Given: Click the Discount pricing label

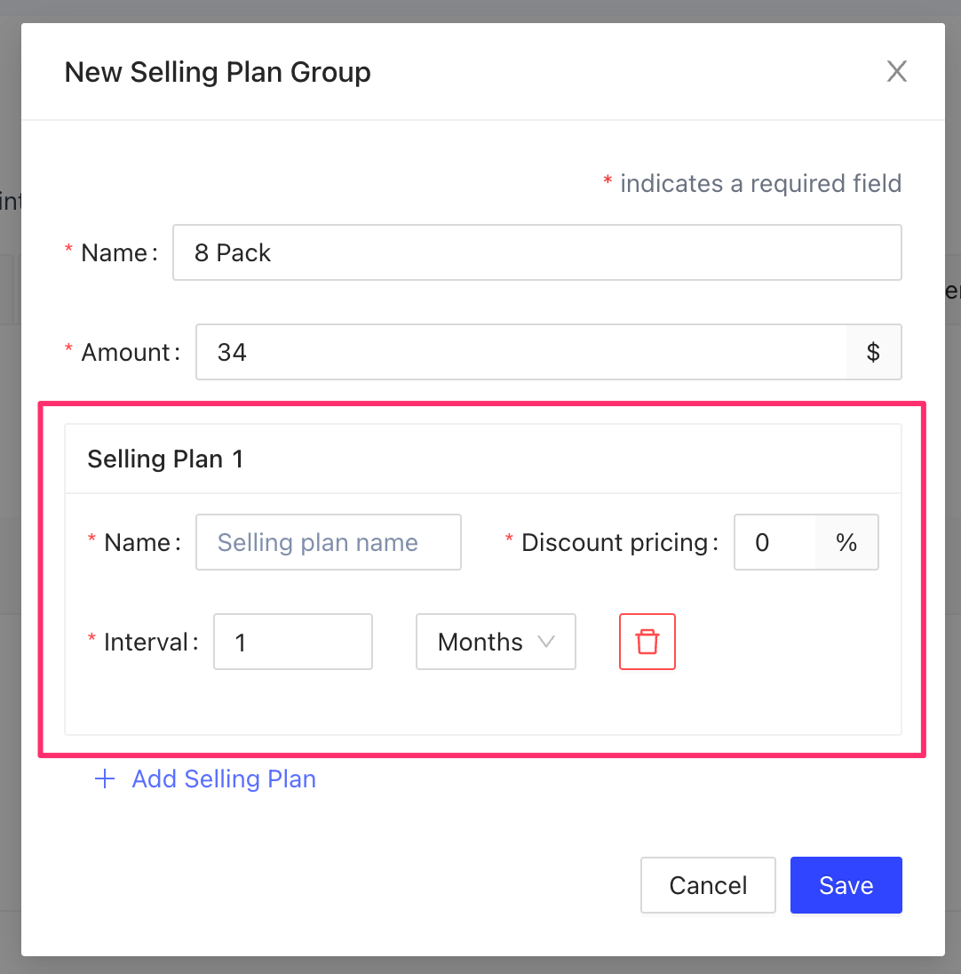Looking at the screenshot, I should 619,543.
